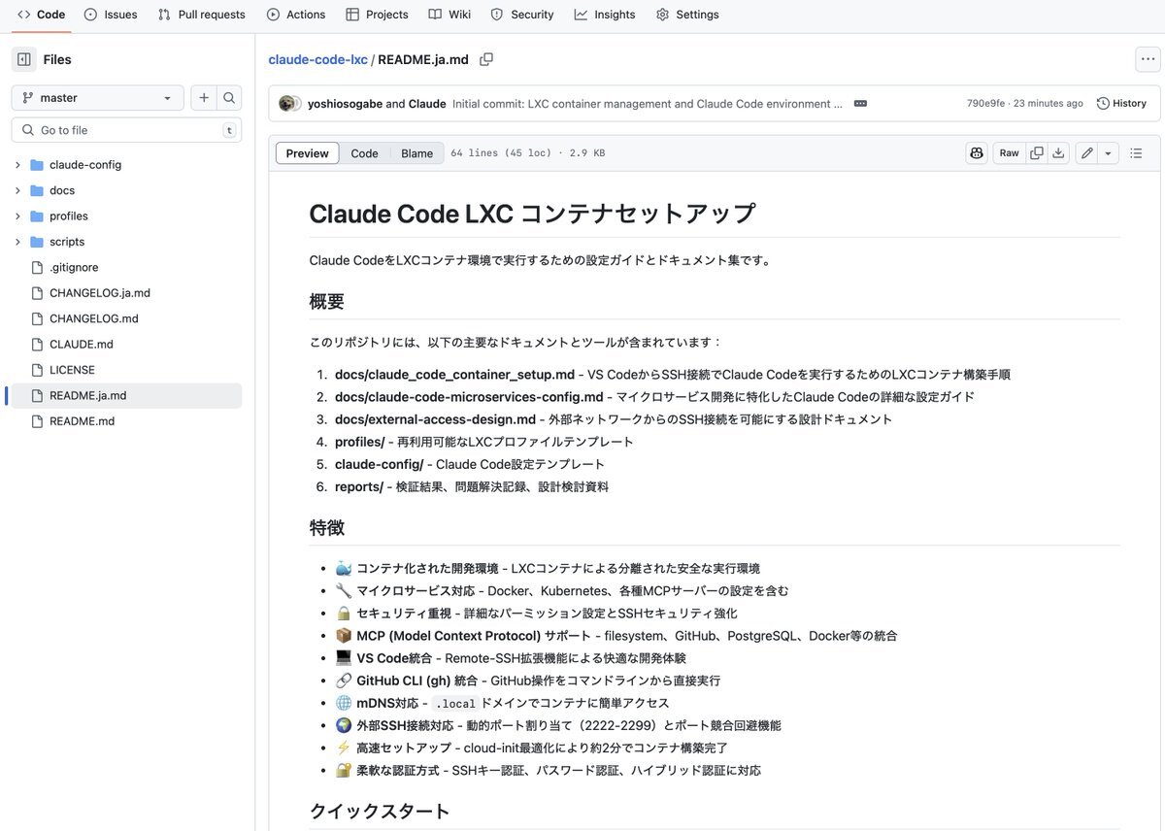
Task: Open the three-dot more options menu
Action: pyautogui.click(x=1148, y=59)
